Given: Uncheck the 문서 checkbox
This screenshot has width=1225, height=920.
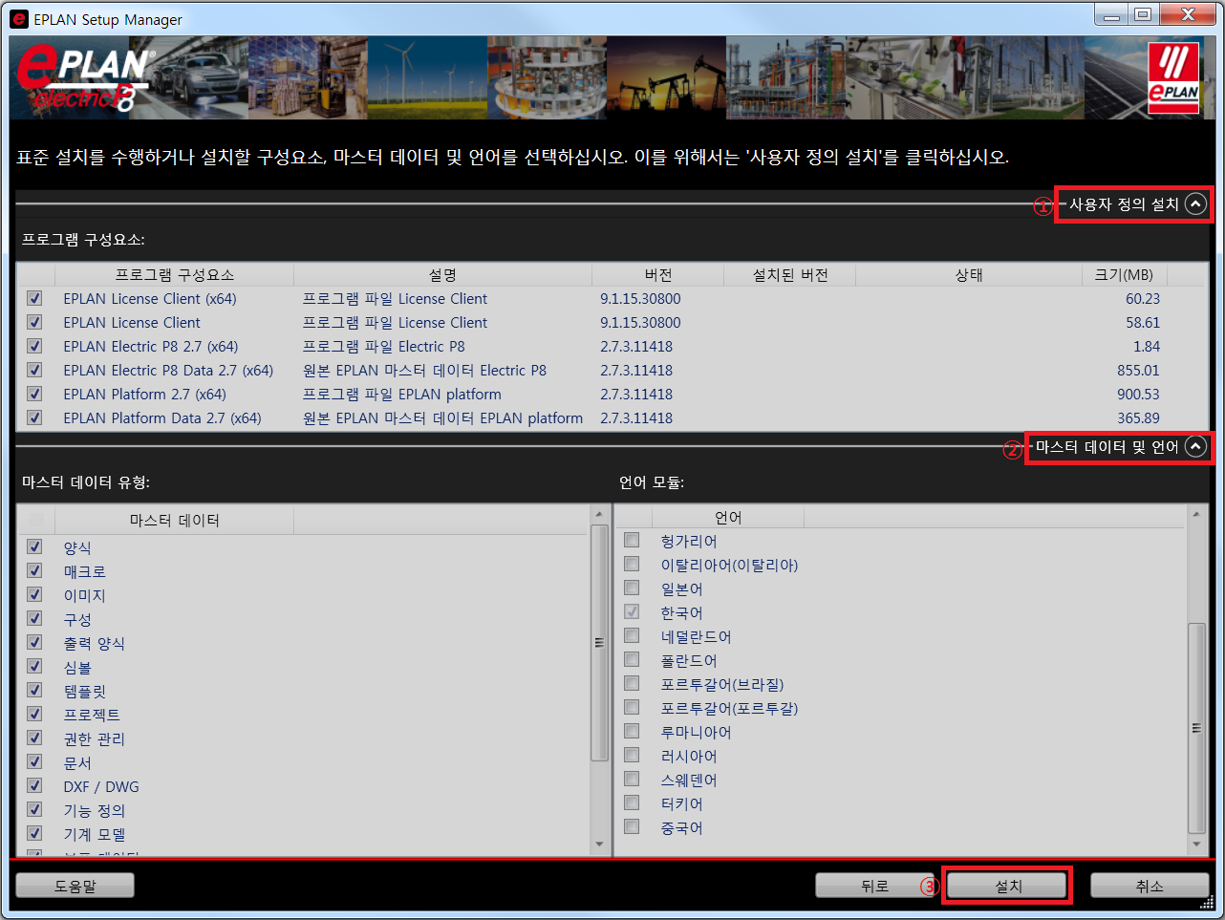Looking at the screenshot, I should click(34, 761).
